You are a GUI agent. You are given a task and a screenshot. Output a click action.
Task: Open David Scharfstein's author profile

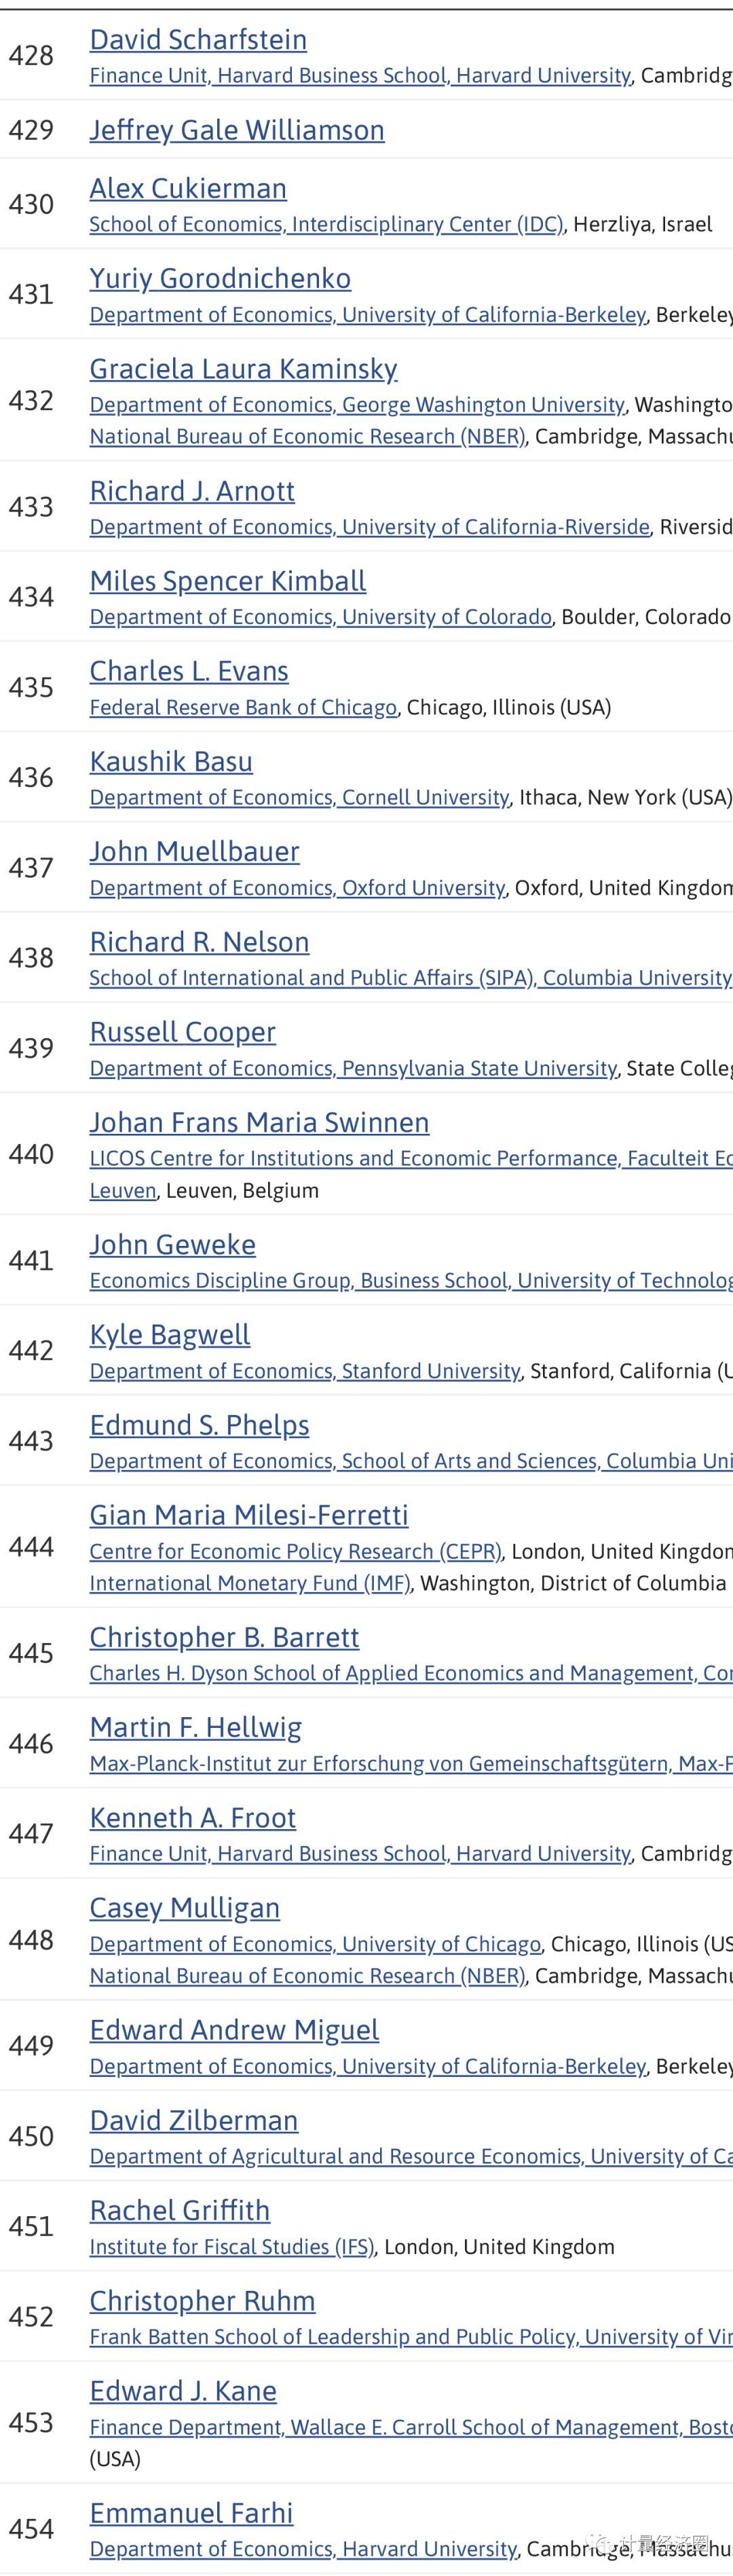click(198, 40)
